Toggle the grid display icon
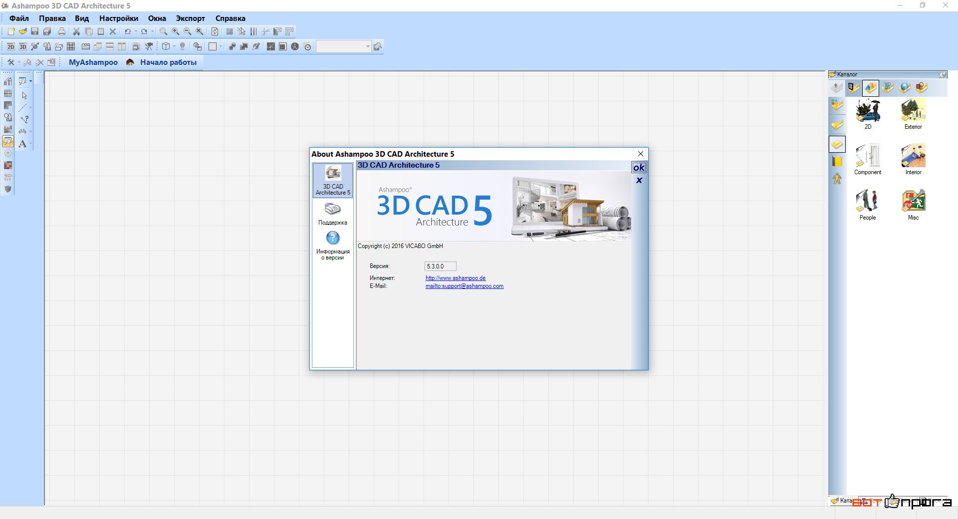 230,31
